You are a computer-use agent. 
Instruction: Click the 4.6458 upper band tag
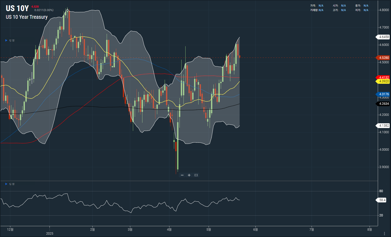(x=384, y=37)
